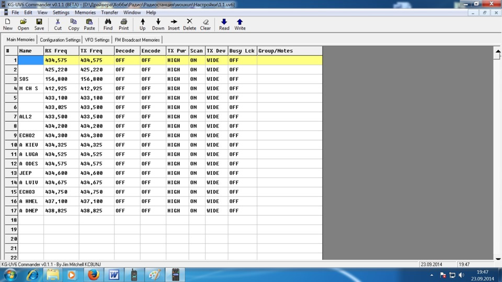The image size is (502, 282).
Task: Move channel down with Down arrow
Action: click(158, 25)
